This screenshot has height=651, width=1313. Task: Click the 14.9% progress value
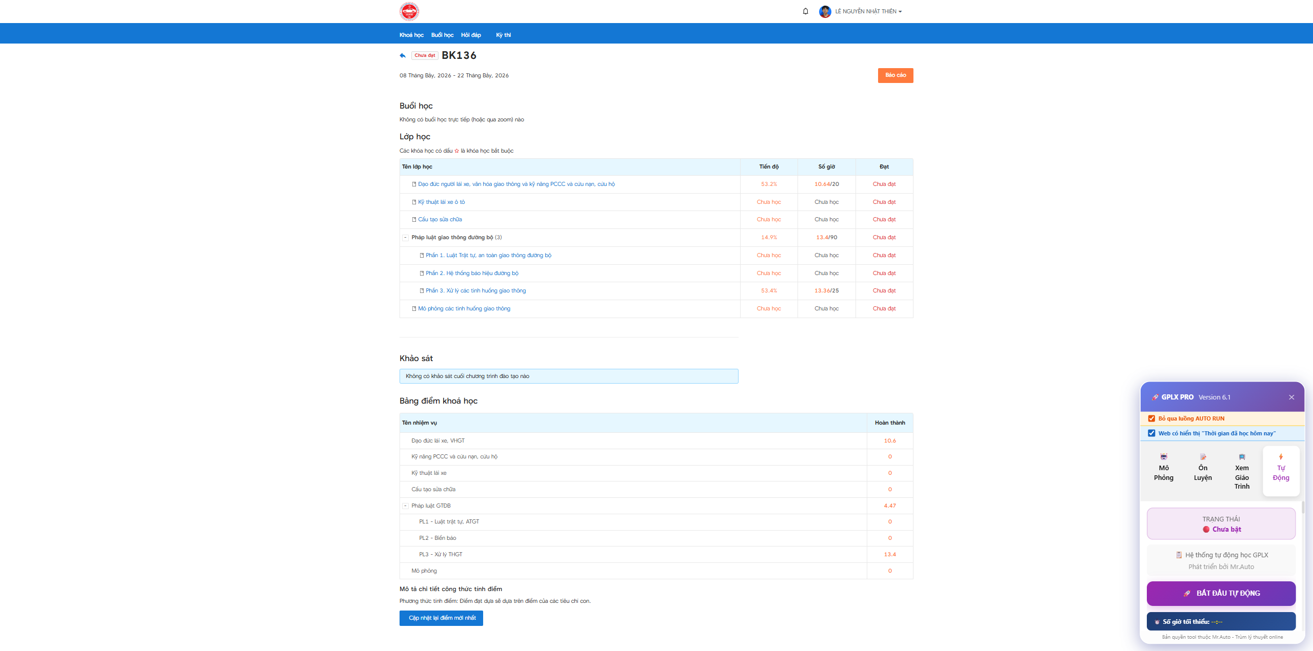click(769, 237)
